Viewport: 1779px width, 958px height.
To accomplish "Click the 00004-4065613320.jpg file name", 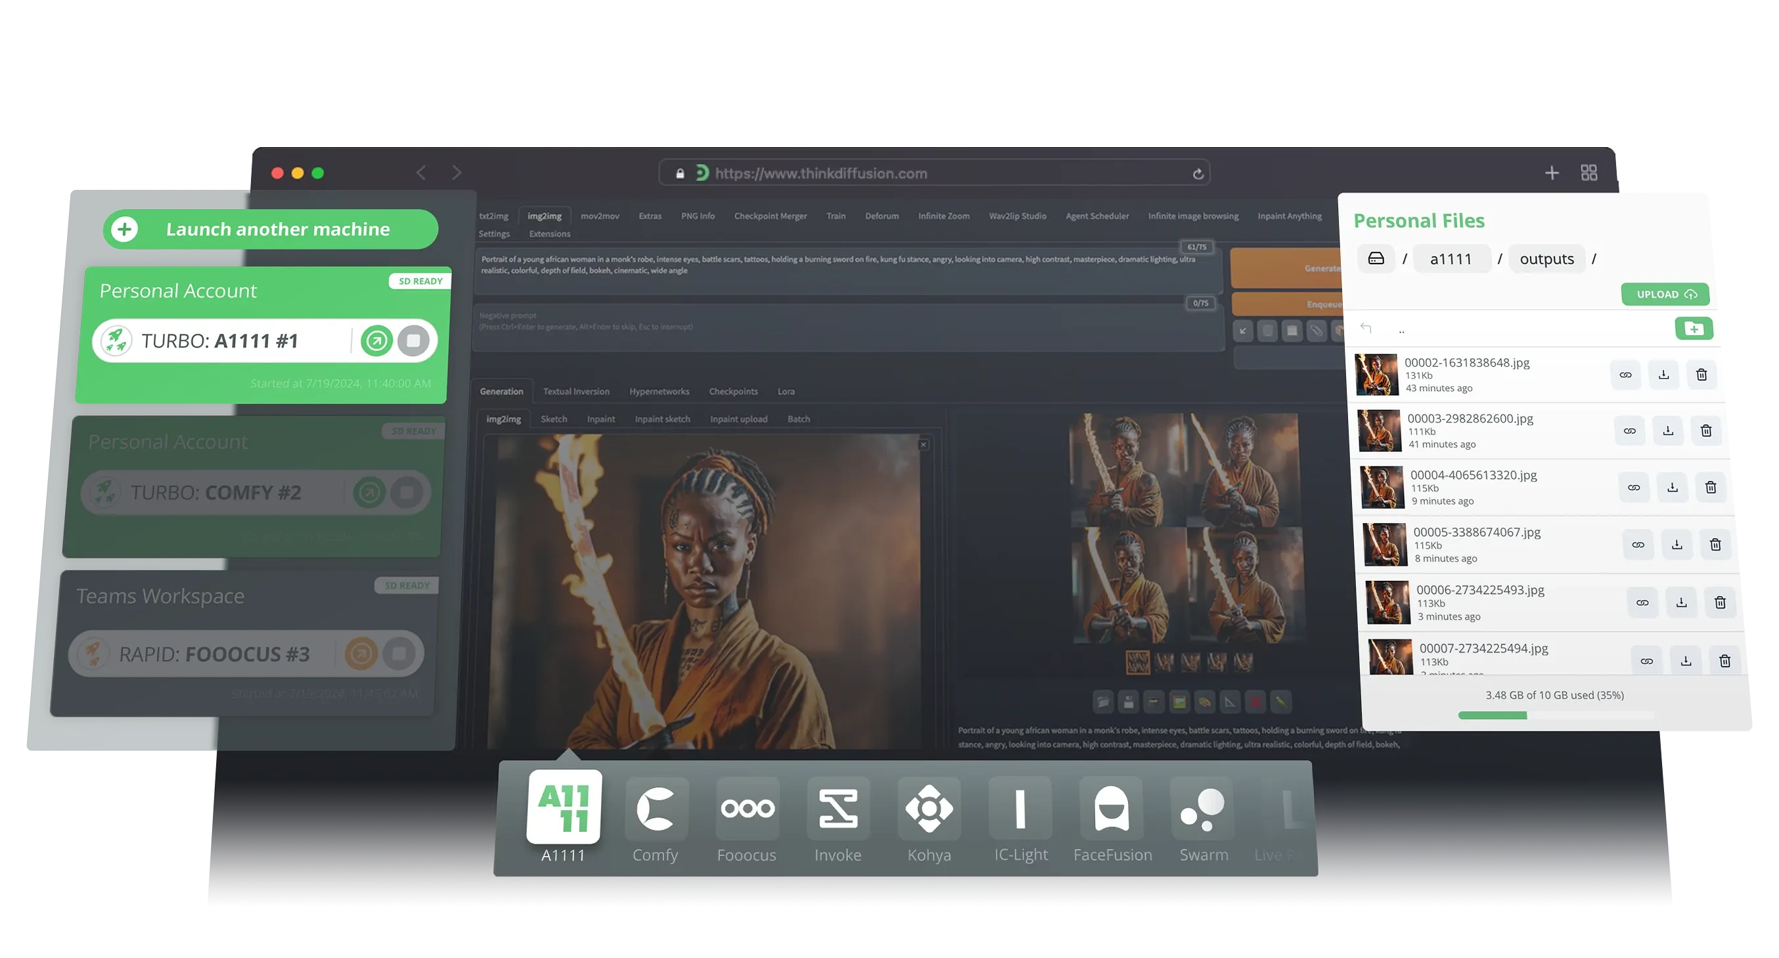I will point(1473,475).
